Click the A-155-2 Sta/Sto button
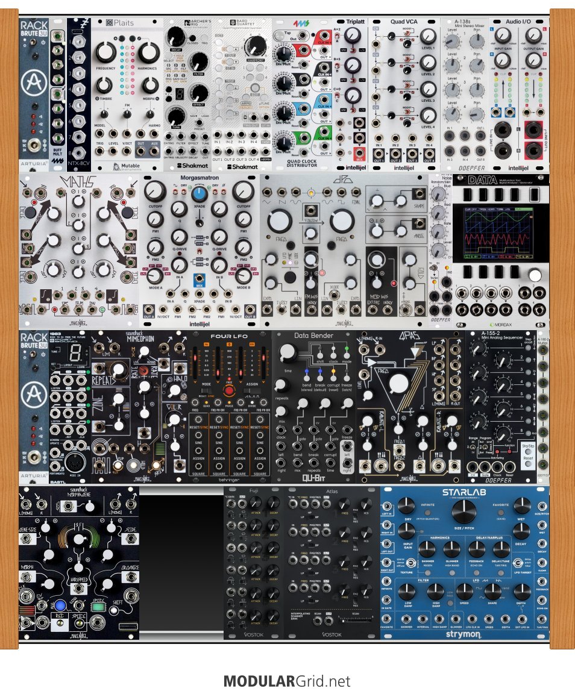The height and width of the screenshot is (694, 575). pos(527,451)
